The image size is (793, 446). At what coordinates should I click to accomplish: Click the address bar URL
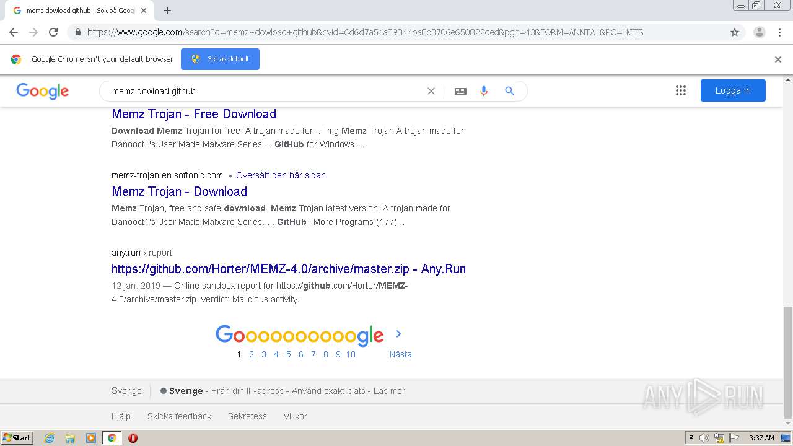[x=365, y=32]
